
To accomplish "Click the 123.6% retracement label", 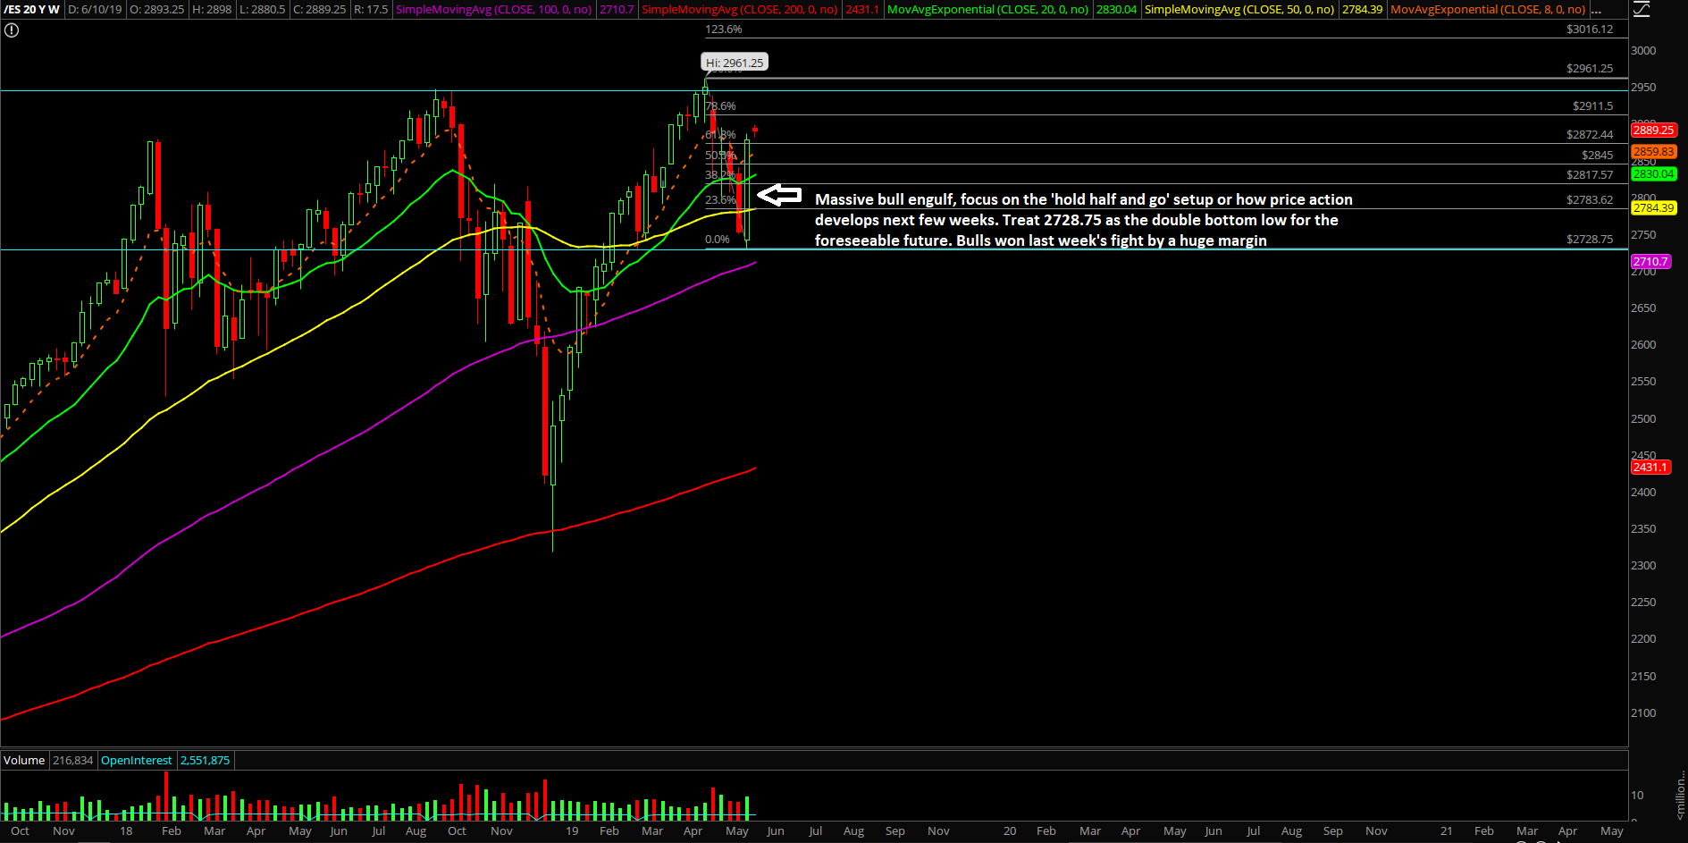I will [x=724, y=30].
